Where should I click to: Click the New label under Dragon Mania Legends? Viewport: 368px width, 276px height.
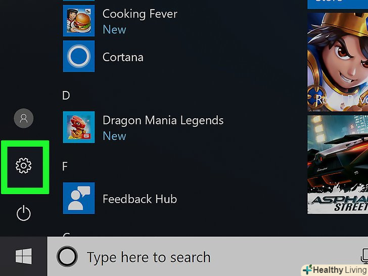pos(114,136)
